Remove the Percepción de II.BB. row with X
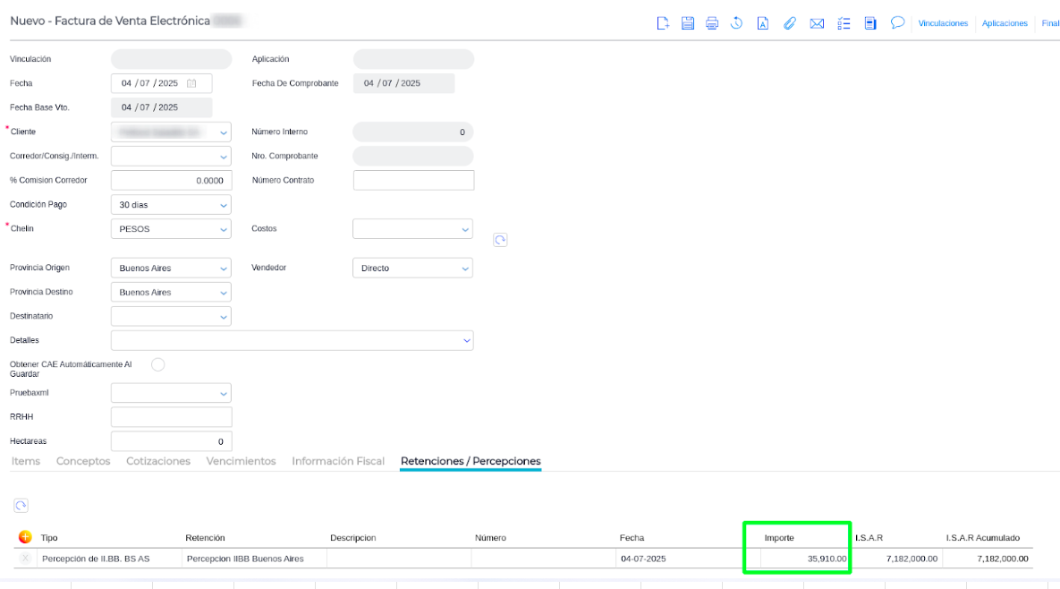1060x589 pixels. pyautogui.click(x=25, y=559)
